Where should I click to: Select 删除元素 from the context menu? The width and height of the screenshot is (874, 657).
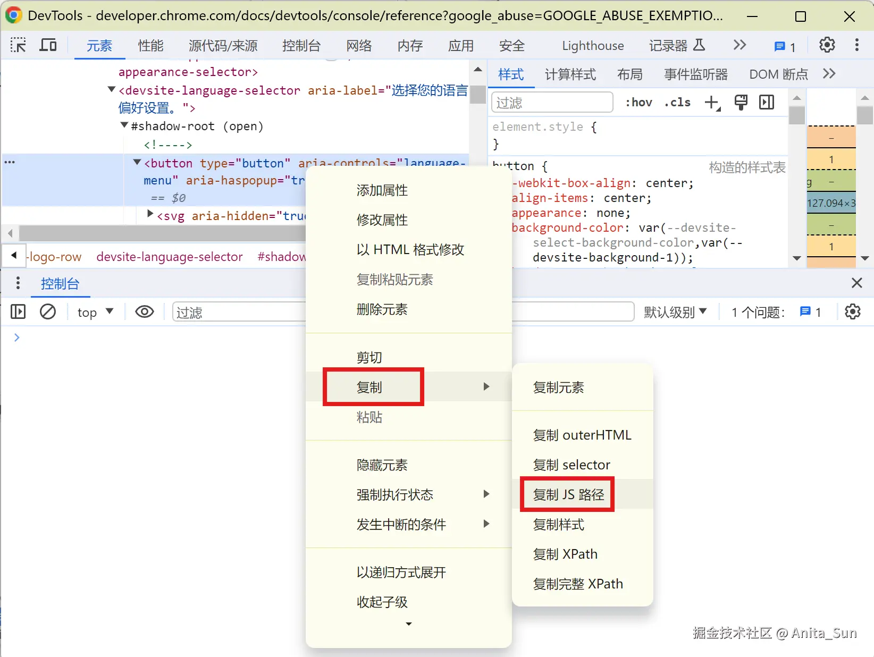pyautogui.click(x=409, y=309)
